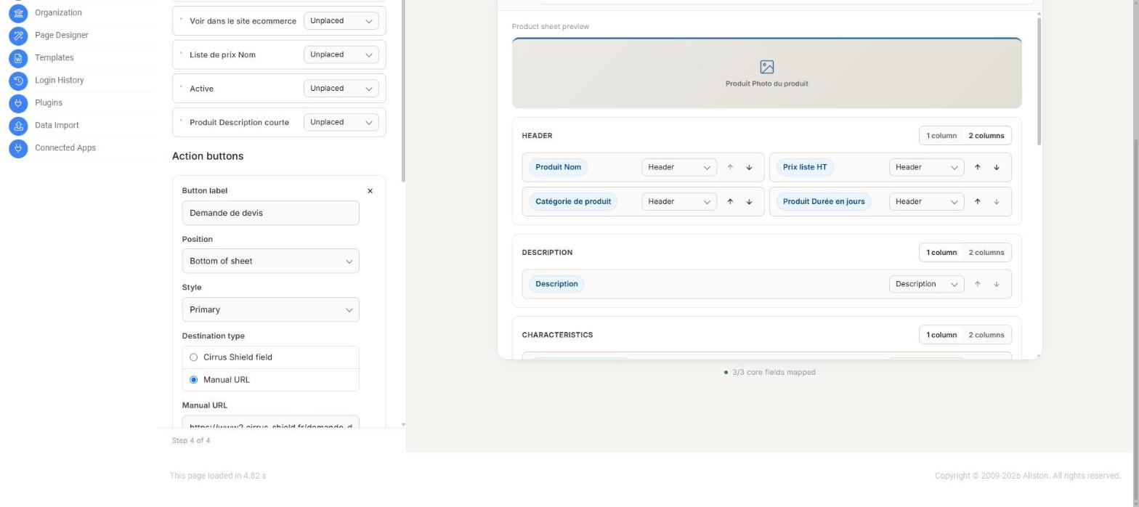
Task: Open the Position dropdown showing Bottom of sheet
Action: tap(270, 261)
